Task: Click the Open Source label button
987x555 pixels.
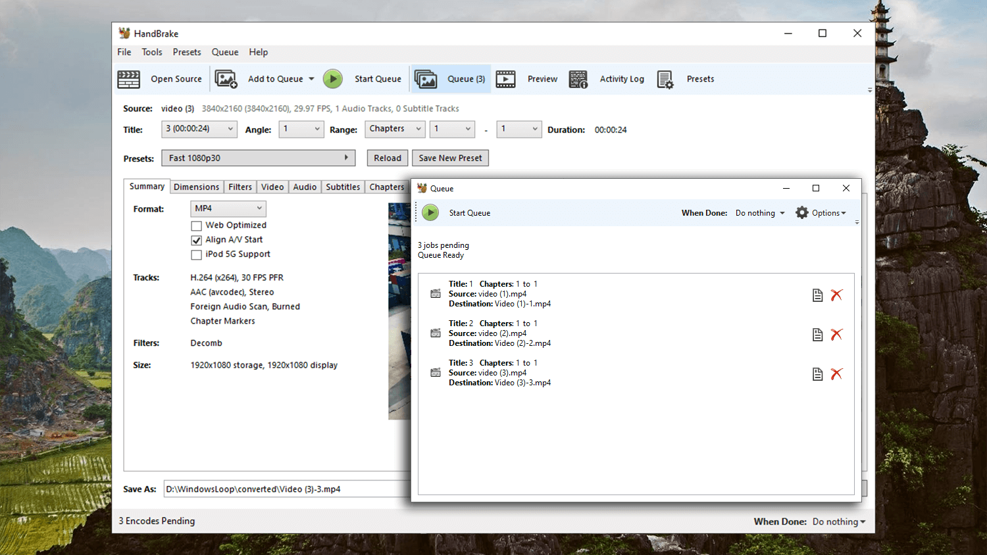Action: tap(176, 79)
